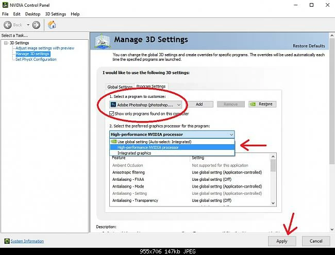This screenshot has height=255, width=335.
Task: Choose High-performance NVIDIA processor option
Action: pos(172,147)
